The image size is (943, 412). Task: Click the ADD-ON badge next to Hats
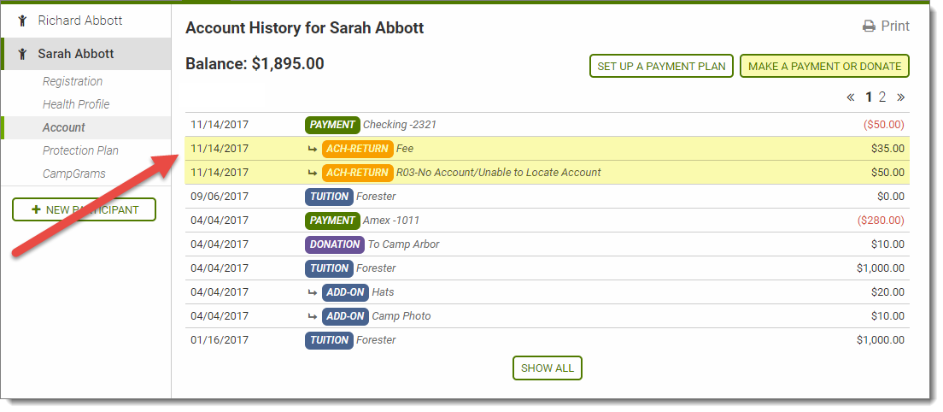pyautogui.click(x=345, y=292)
